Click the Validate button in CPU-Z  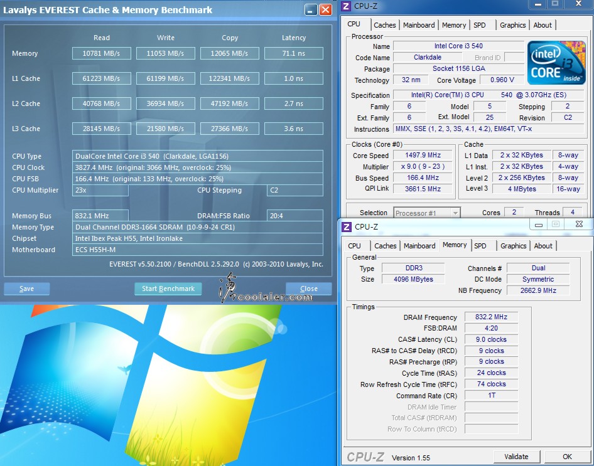click(516, 457)
